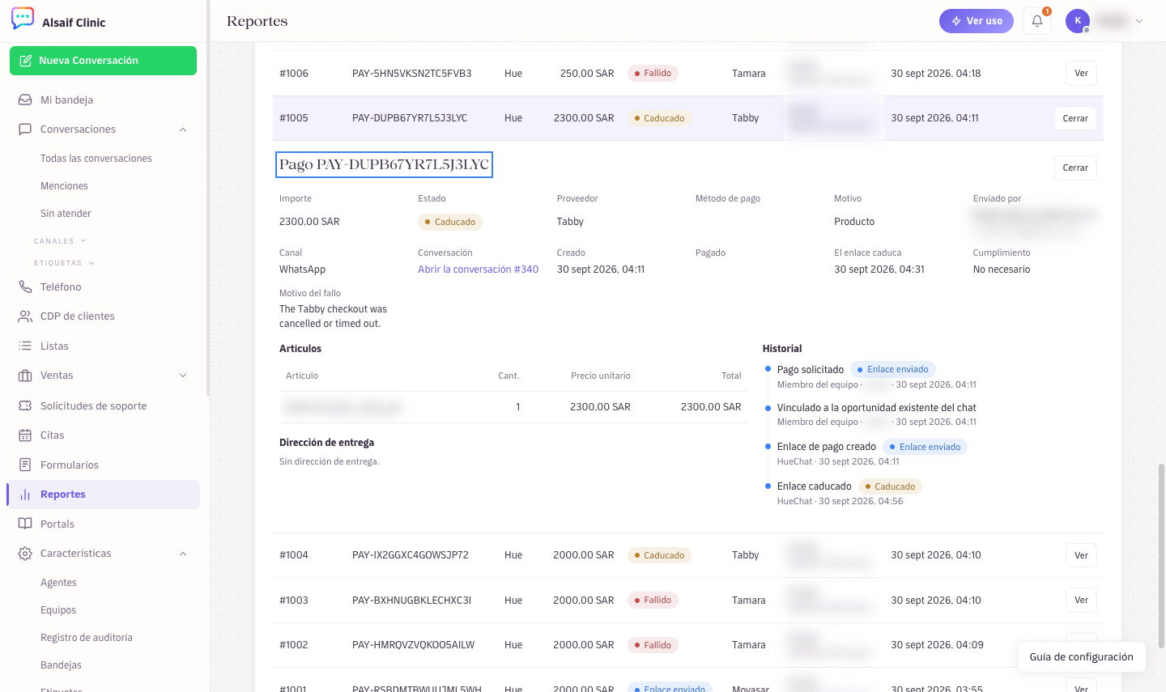Image resolution: width=1166 pixels, height=692 pixels.
Task: Open the link Abrir la conversación #340
Action: pos(478,270)
